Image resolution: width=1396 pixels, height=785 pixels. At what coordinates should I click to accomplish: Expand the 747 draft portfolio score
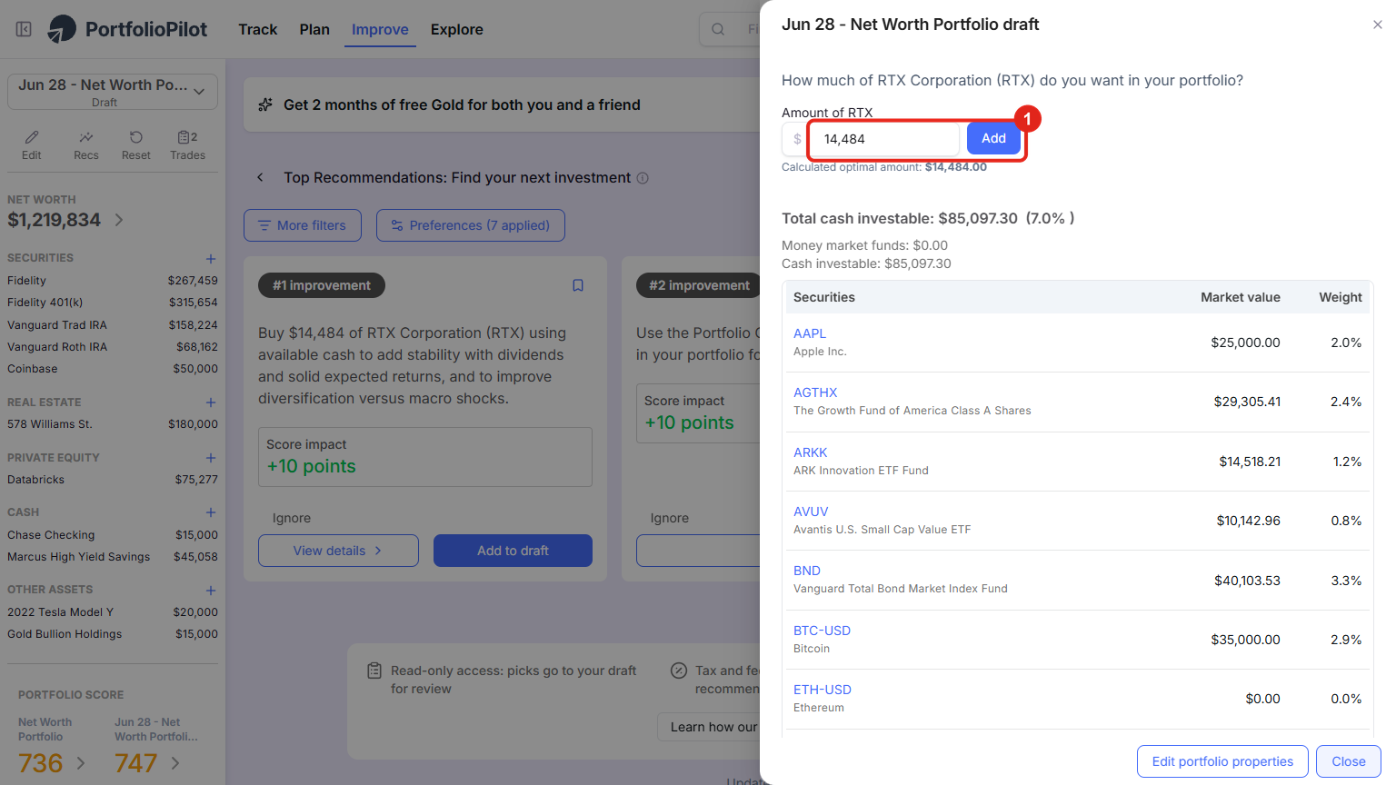175,763
